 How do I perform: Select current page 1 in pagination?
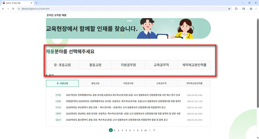pyautogui.click(x=111, y=130)
